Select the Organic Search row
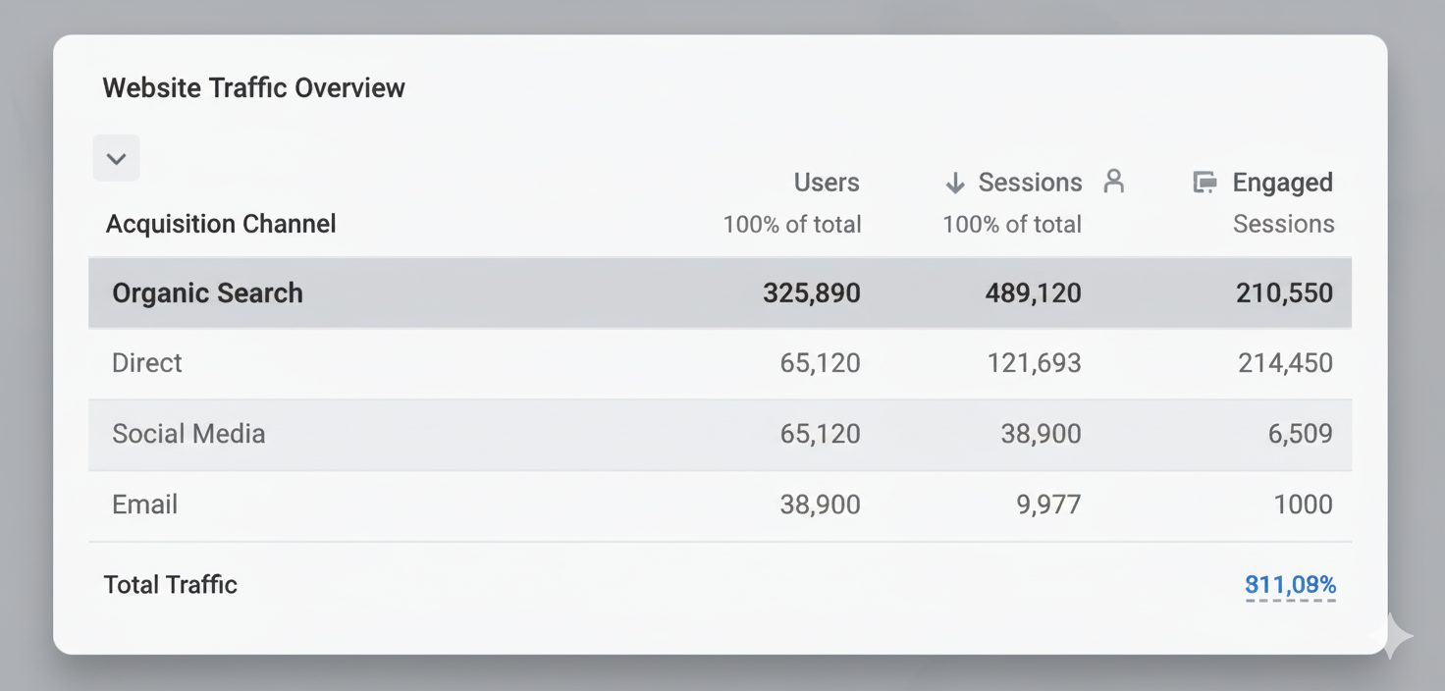1445x691 pixels. coord(207,292)
